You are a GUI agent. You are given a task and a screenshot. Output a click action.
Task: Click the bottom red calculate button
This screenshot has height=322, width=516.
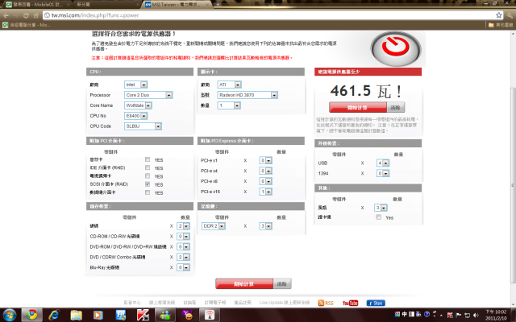[x=244, y=284]
